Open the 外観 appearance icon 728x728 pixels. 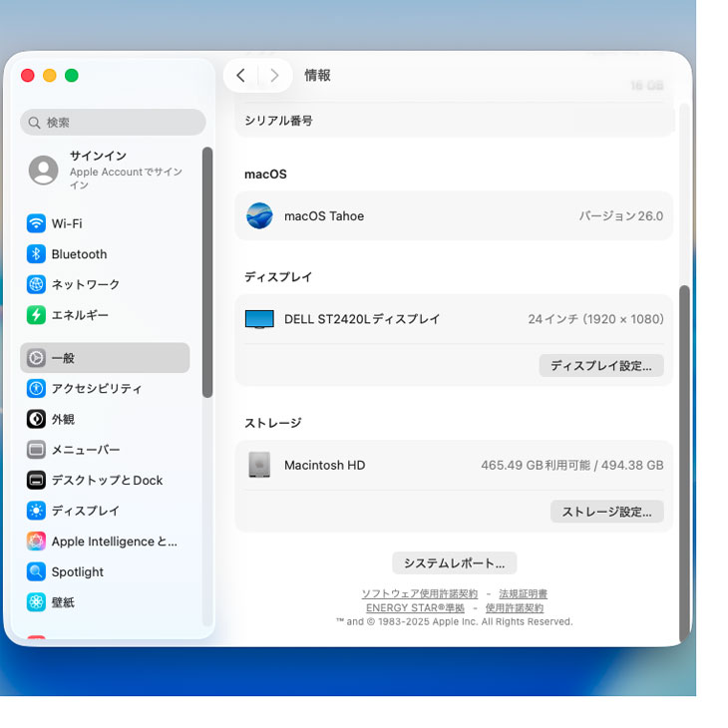coord(36,419)
